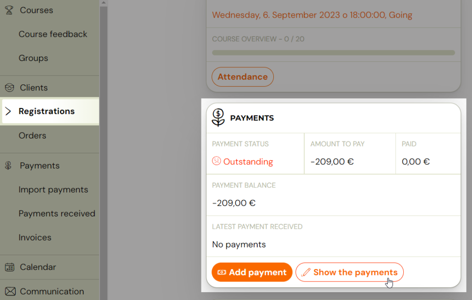The image size is (472, 300).
Task: Select Orders in the sidebar
Action: (32, 135)
